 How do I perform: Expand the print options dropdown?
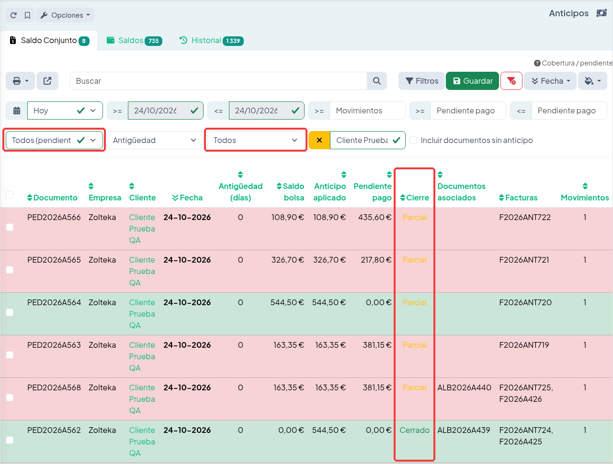pyautogui.click(x=20, y=81)
